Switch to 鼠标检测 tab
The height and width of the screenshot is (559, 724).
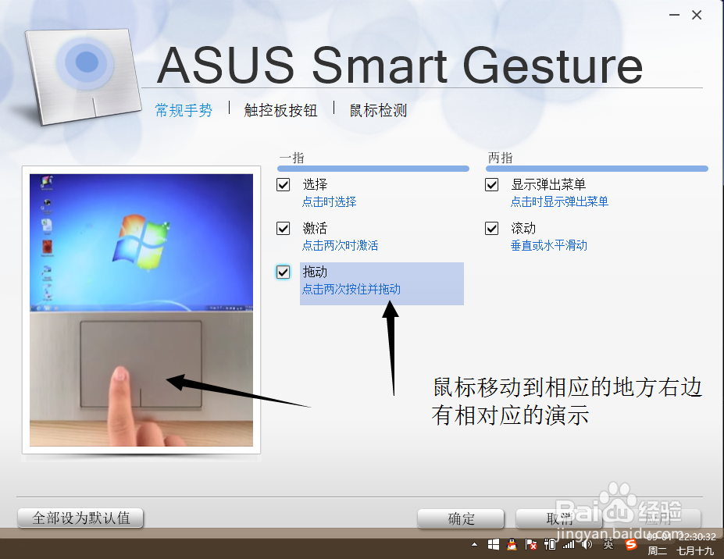point(378,110)
